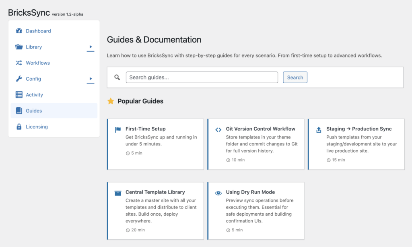Click the archive box icon on Central Template Library

click(x=118, y=193)
